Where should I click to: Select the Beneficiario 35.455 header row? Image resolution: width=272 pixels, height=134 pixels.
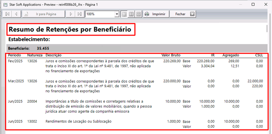137,49
